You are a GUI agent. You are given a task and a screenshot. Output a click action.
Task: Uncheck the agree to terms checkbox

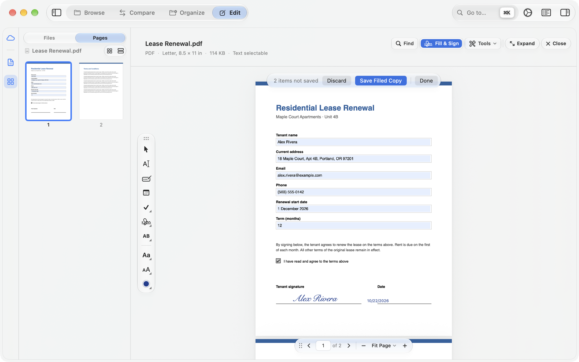tap(278, 261)
